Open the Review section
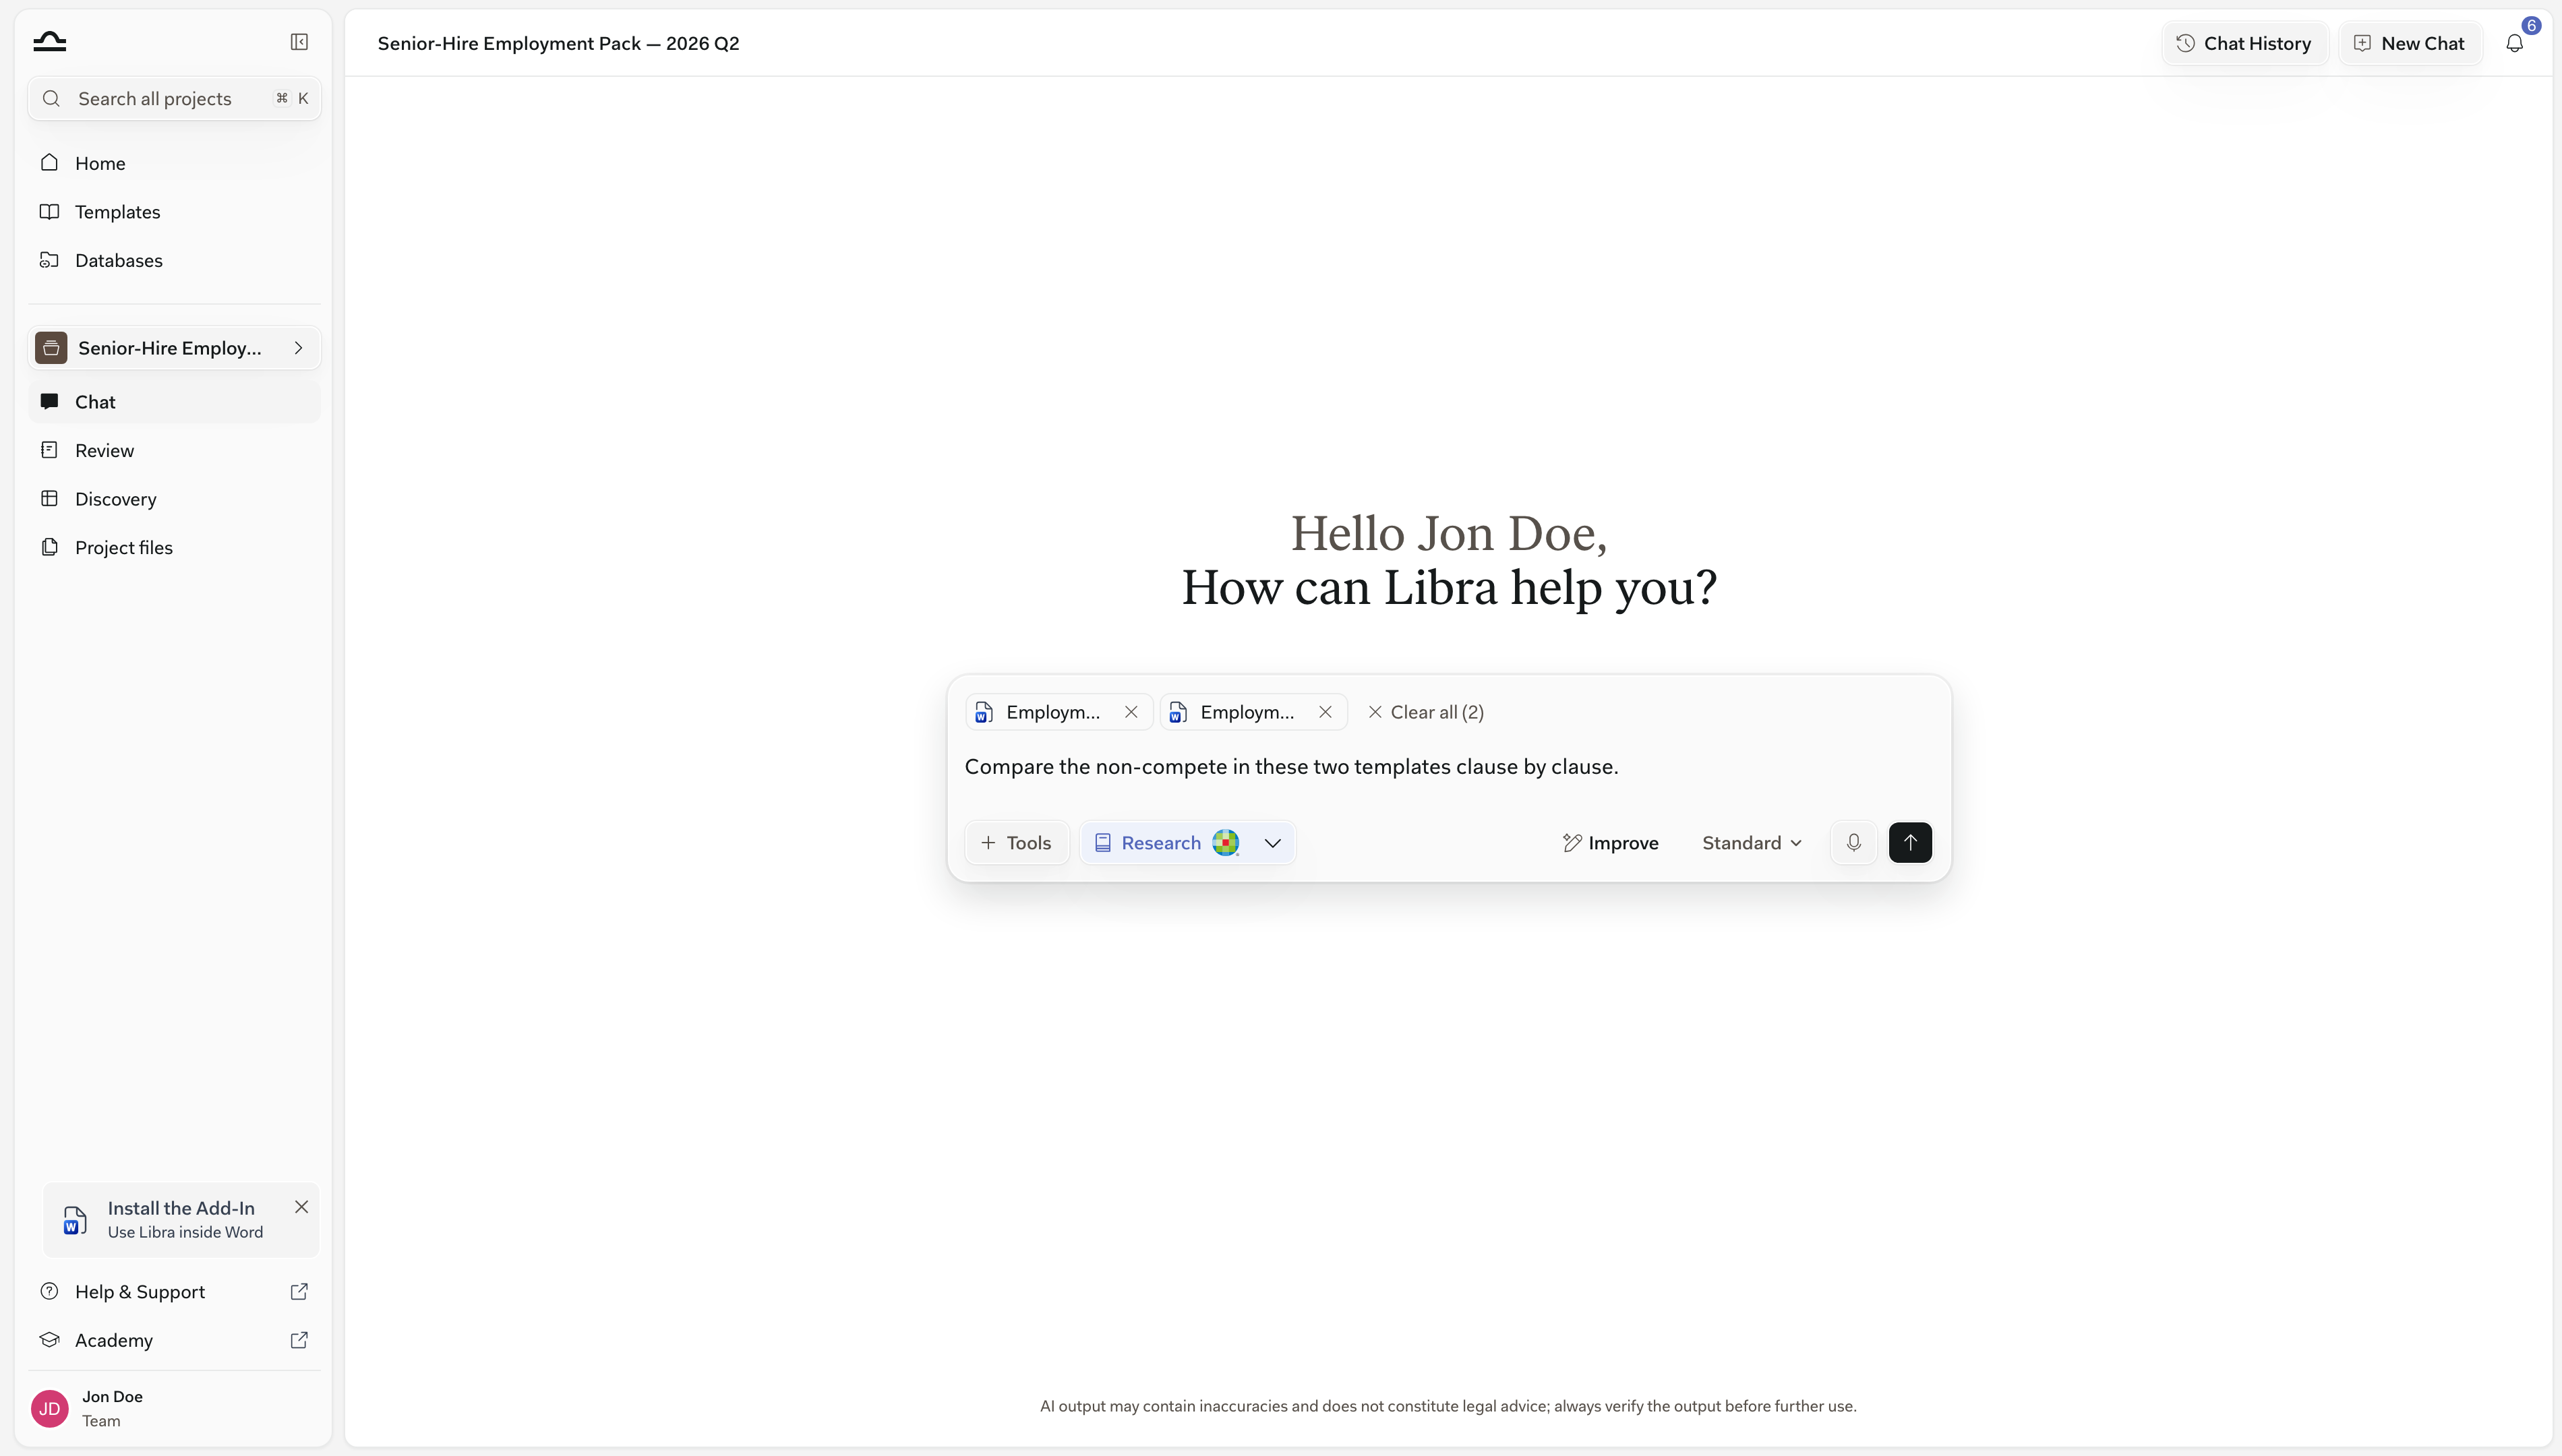 coord(175,450)
